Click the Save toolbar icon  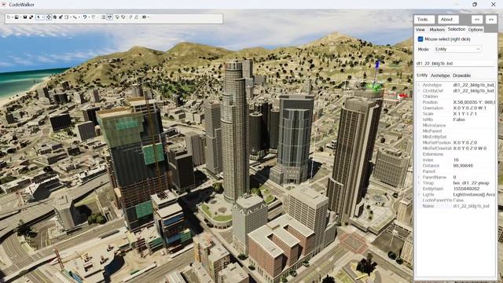[25, 17]
